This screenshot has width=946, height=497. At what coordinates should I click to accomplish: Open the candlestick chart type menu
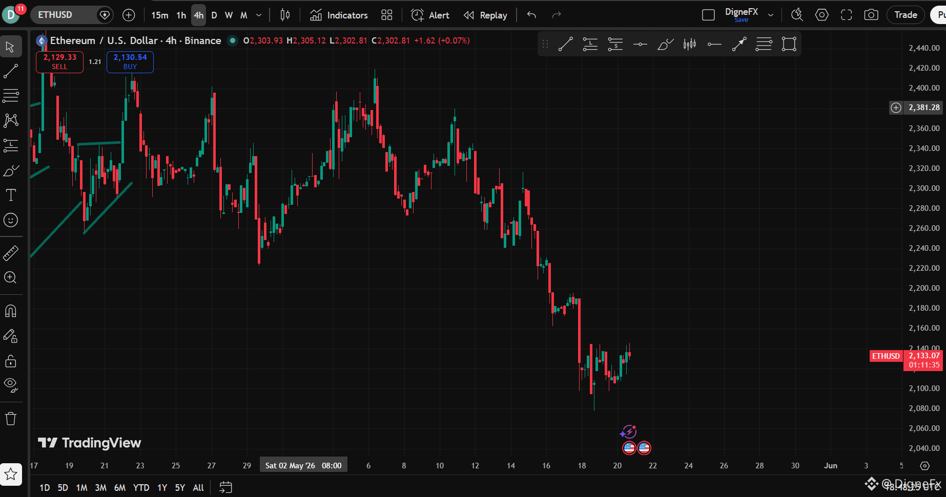coord(285,15)
